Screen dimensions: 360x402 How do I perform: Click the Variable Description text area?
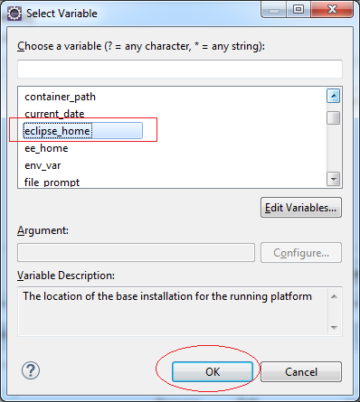pyautogui.click(x=173, y=312)
